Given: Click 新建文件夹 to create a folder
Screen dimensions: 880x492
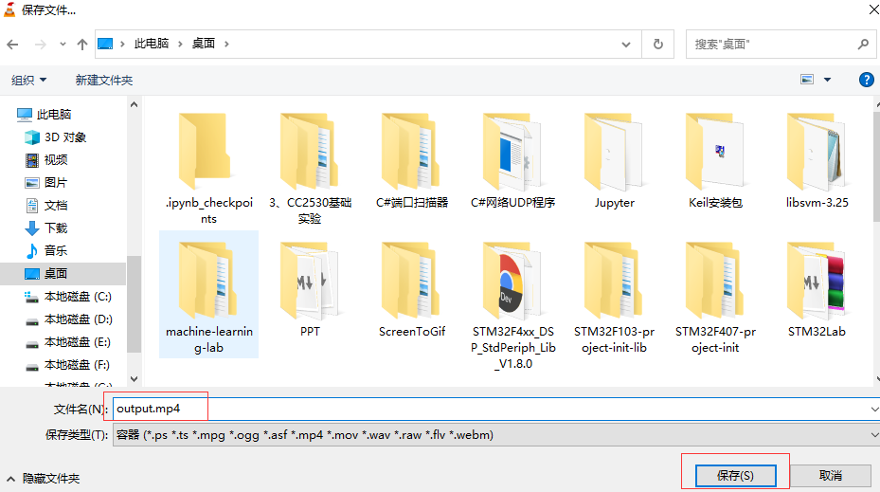Looking at the screenshot, I should (x=104, y=81).
